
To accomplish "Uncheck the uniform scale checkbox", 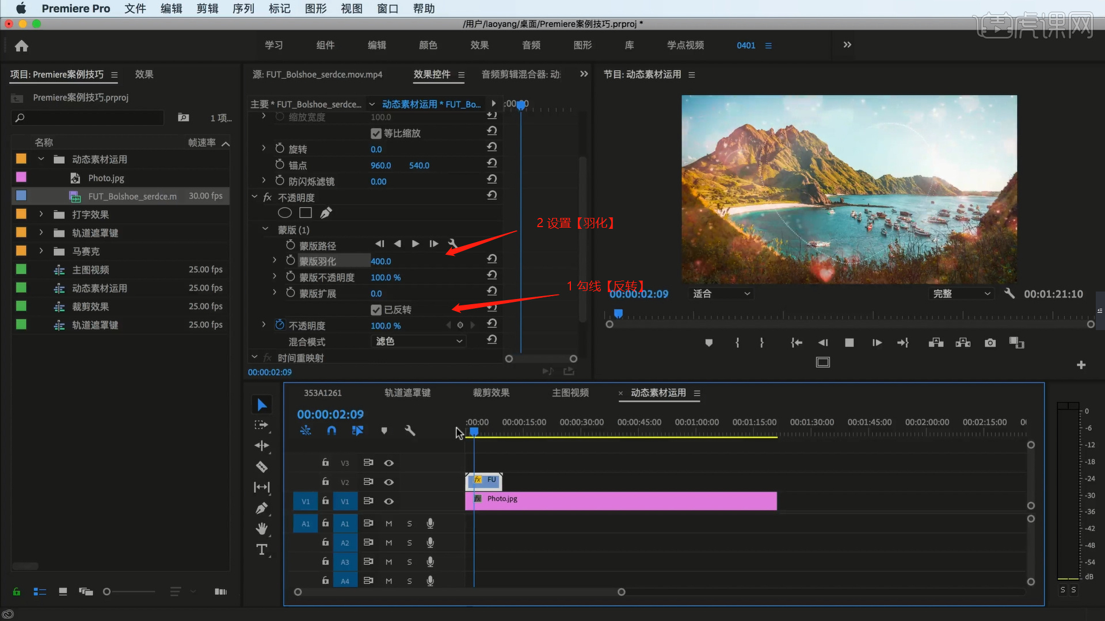I will (376, 133).
